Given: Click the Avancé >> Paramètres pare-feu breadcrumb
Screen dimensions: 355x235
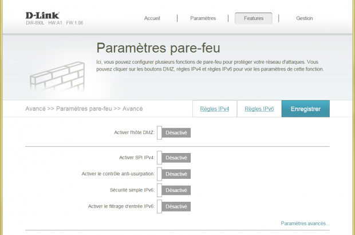Looking at the screenshot, I should pyautogui.click(x=84, y=108).
